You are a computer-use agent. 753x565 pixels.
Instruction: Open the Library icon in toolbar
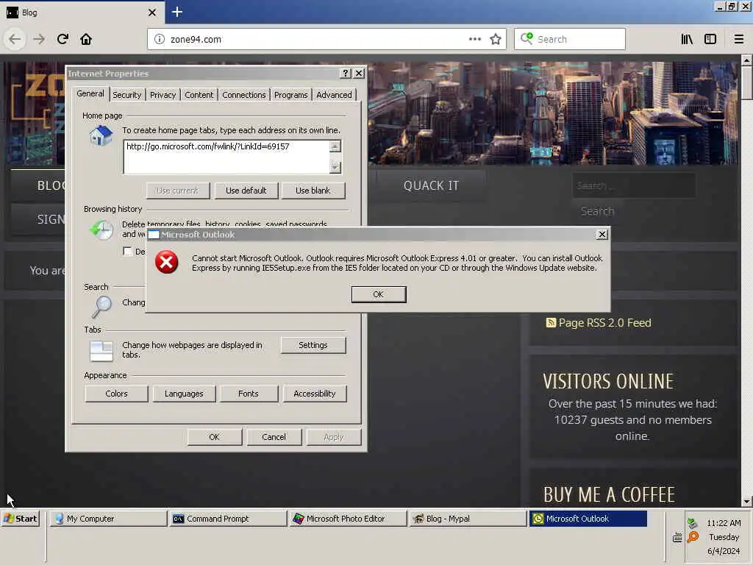(x=687, y=39)
